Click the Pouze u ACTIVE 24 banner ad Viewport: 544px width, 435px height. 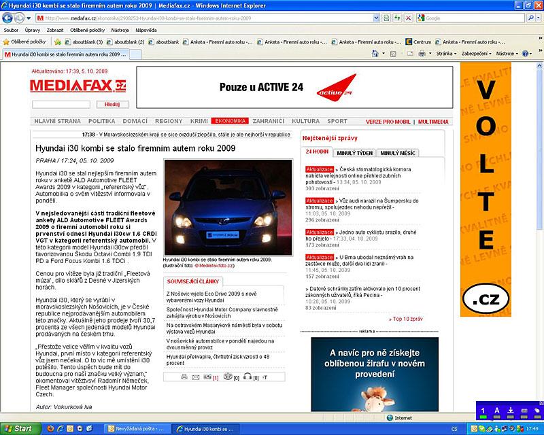[294, 88]
